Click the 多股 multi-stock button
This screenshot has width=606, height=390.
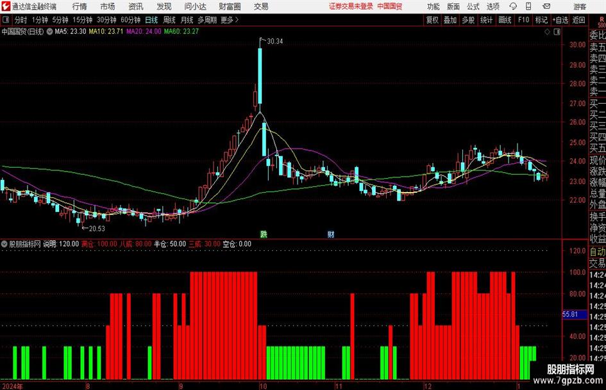point(468,20)
